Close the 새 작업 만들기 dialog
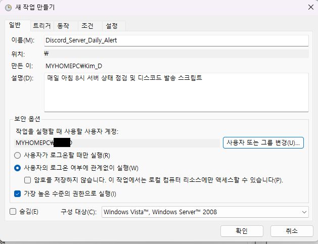Viewport: 318px width, 244px height. 309,7
